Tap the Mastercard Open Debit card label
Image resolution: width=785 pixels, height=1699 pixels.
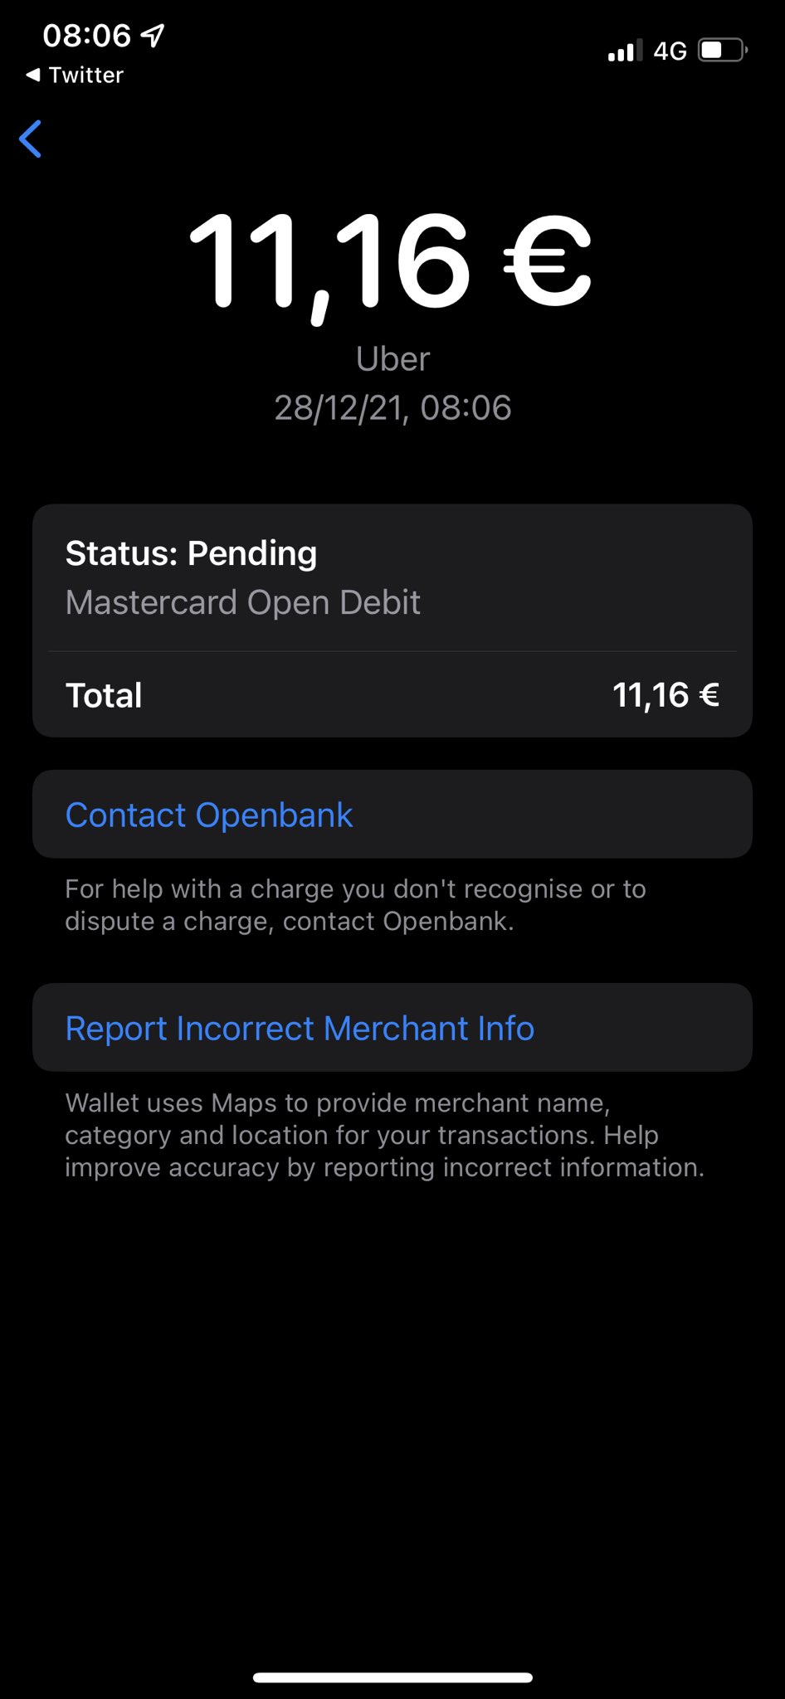pos(242,602)
